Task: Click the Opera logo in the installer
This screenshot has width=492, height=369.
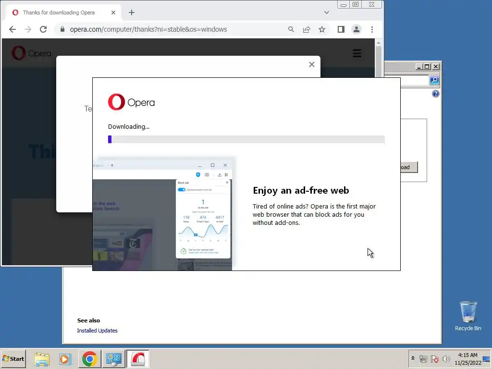Action: pyautogui.click(x=132, y=102)
